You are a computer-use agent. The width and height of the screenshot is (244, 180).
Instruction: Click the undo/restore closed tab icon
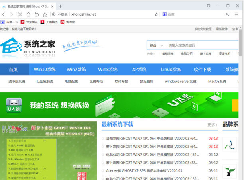point(37,14)
